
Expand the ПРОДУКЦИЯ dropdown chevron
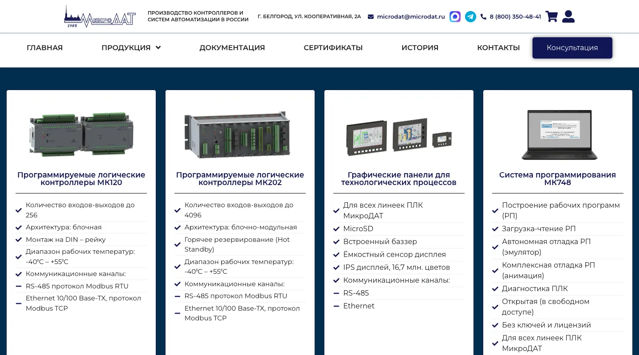[158, 48]
